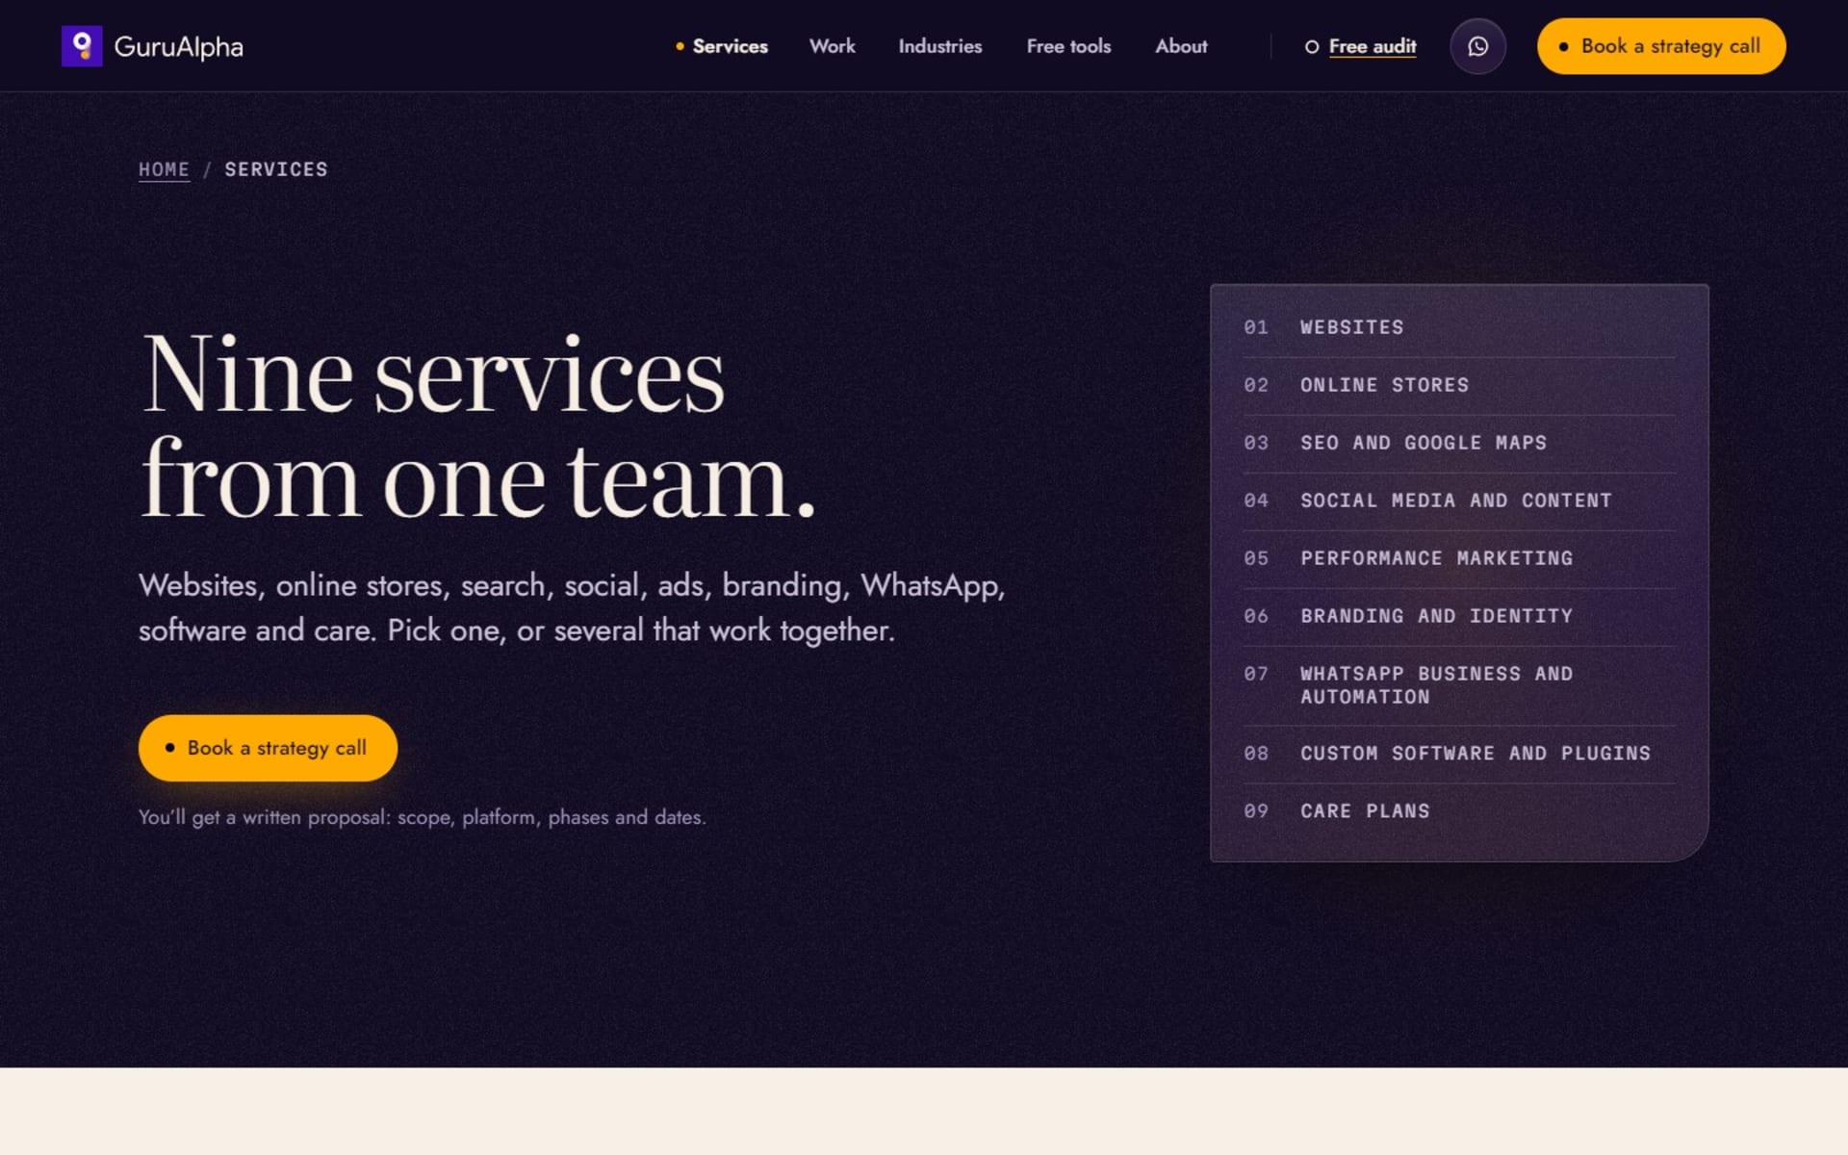Viewport: 1848px width, 1155px height.
Task: Go to HOME breadcrumb link
Action: click(x=164, y=169)
